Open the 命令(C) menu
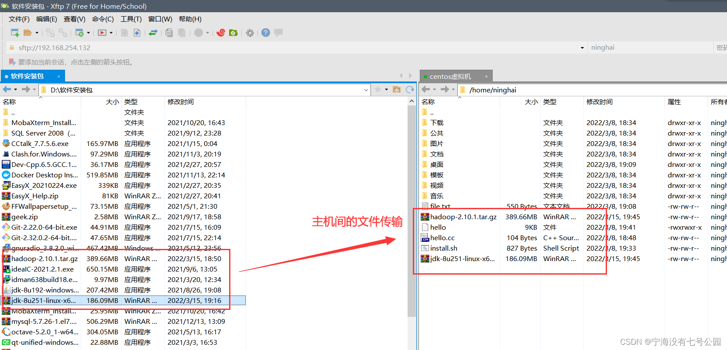Screen dimensions: 727x350 pos(103,19)
